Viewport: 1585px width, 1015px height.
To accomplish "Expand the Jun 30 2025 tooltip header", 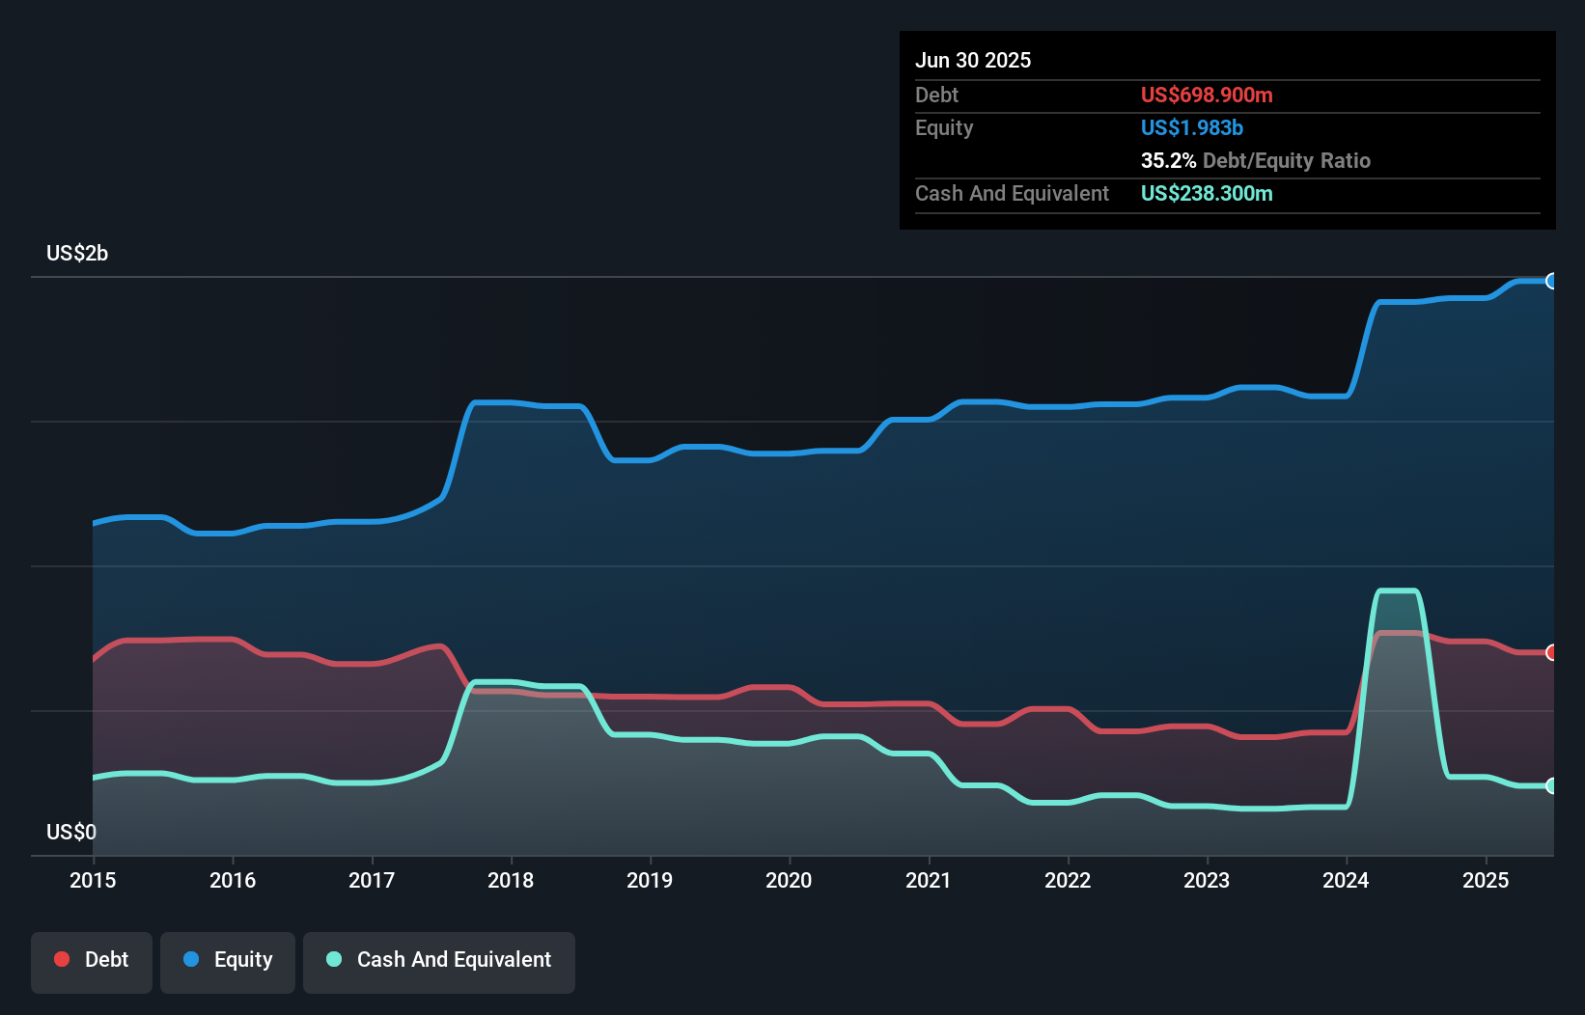I will 973,60.
